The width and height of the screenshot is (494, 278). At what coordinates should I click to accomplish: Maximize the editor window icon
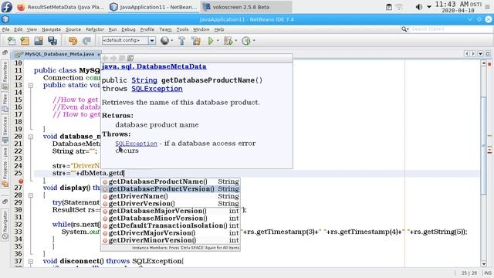coord(487,54)
